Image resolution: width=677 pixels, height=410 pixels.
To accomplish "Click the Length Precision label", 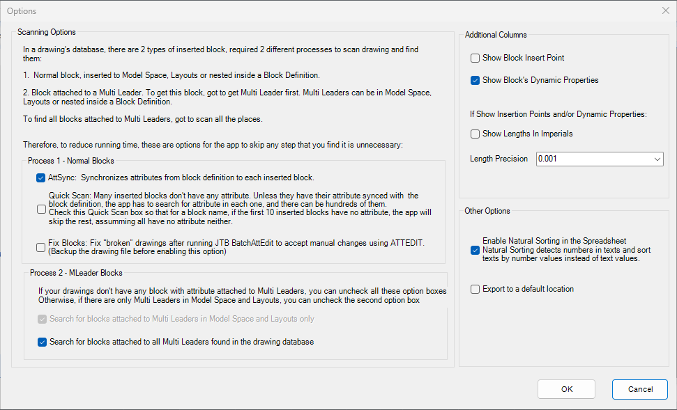I will click(499, 159).
